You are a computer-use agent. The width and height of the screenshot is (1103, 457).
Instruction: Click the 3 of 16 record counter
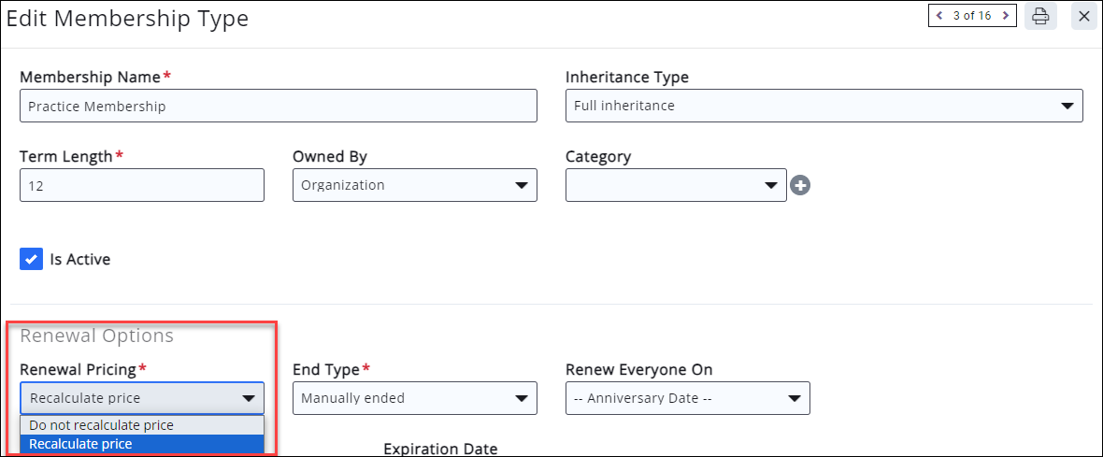coord(972,16)
